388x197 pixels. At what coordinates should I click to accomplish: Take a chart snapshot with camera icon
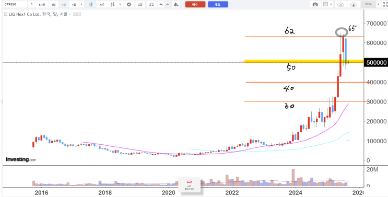315,5
